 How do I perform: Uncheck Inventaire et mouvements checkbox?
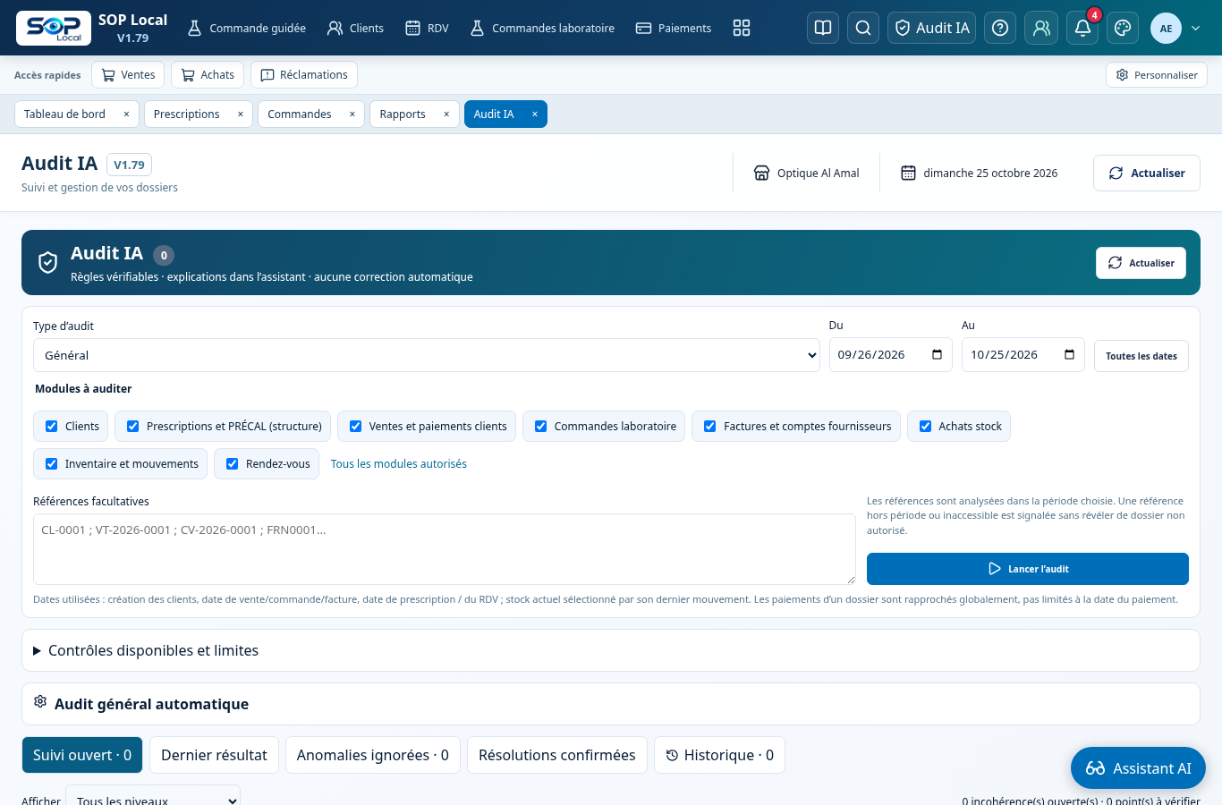point(52,464)
